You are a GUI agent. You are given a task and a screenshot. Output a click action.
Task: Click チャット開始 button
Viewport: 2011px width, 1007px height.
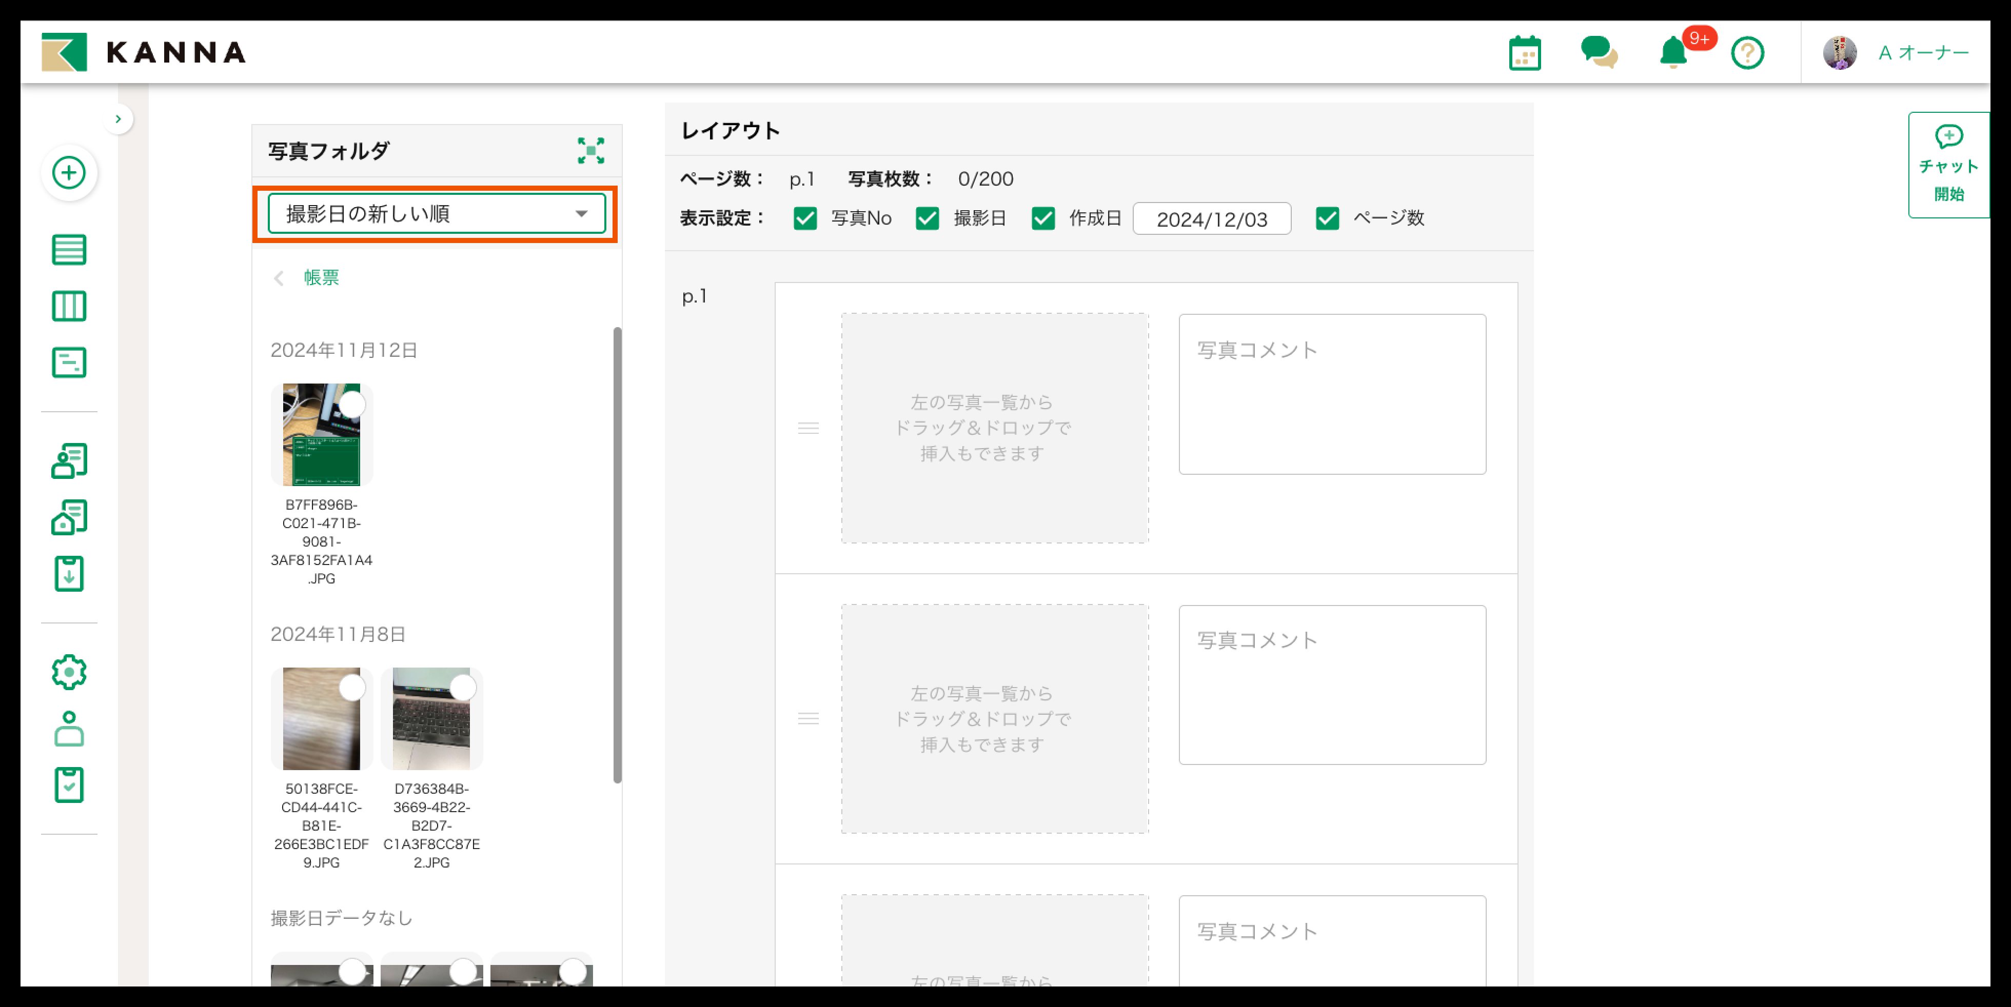coord(1948,166)
